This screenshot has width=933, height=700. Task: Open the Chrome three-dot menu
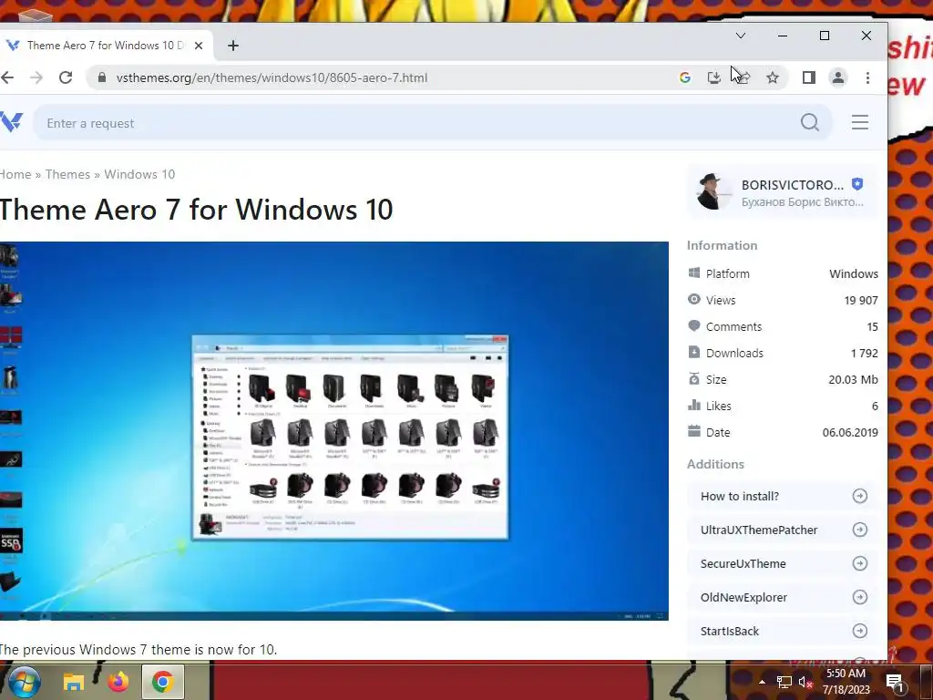point(867,77)
